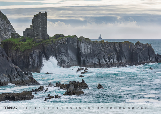Select day 19 in the calendar strip
Image resolution: width=161 pixels, height=114 pixels.
102,108
